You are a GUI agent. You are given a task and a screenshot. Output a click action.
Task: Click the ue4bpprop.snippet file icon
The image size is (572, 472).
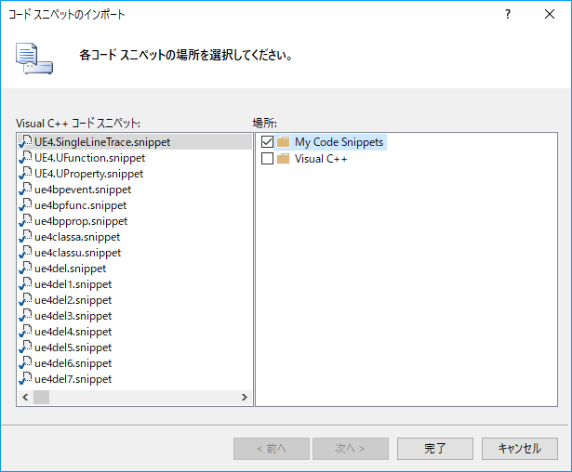click(25, 221)
